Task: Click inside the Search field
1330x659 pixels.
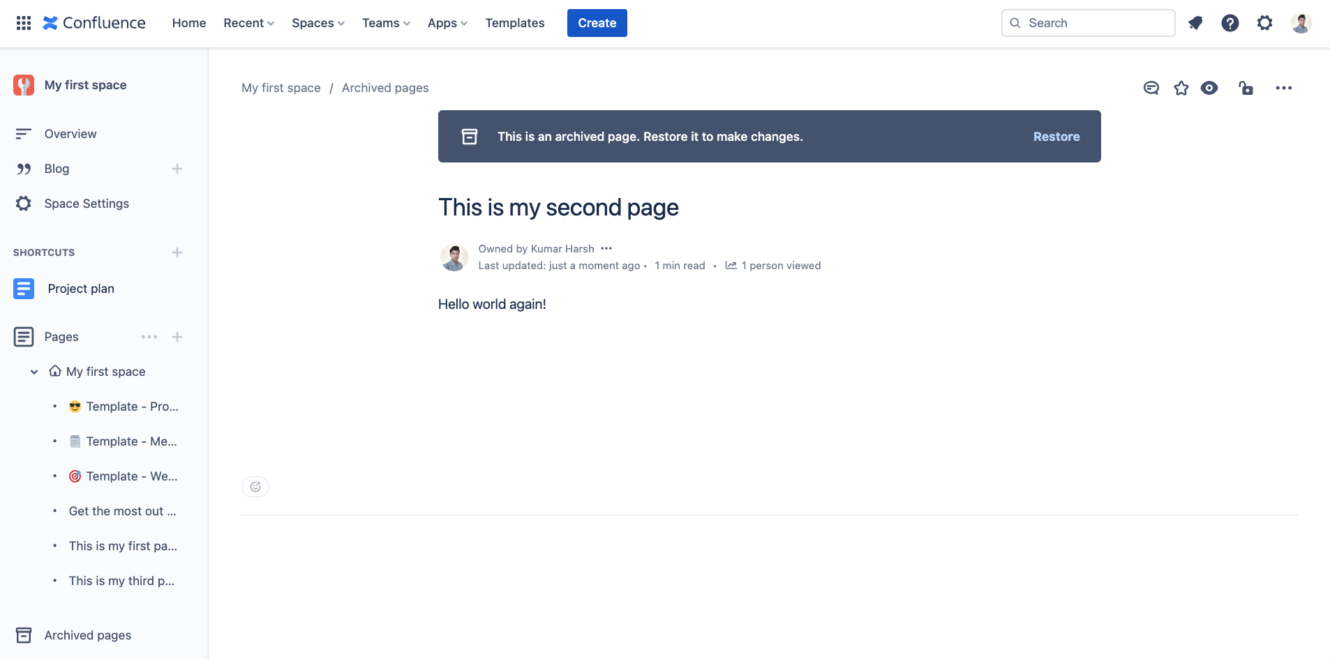Action: (x=1088, y=22)
